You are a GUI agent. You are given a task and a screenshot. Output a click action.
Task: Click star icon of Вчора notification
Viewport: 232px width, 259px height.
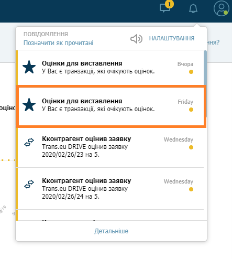(x=29, y=67)
